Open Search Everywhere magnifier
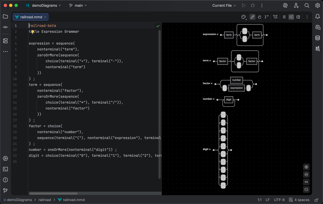 pyautogui.click(x=307, y=5)
